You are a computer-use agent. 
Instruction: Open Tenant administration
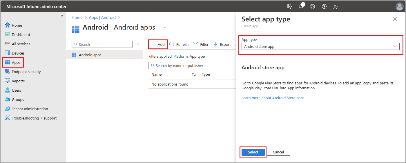pos(26,109)
